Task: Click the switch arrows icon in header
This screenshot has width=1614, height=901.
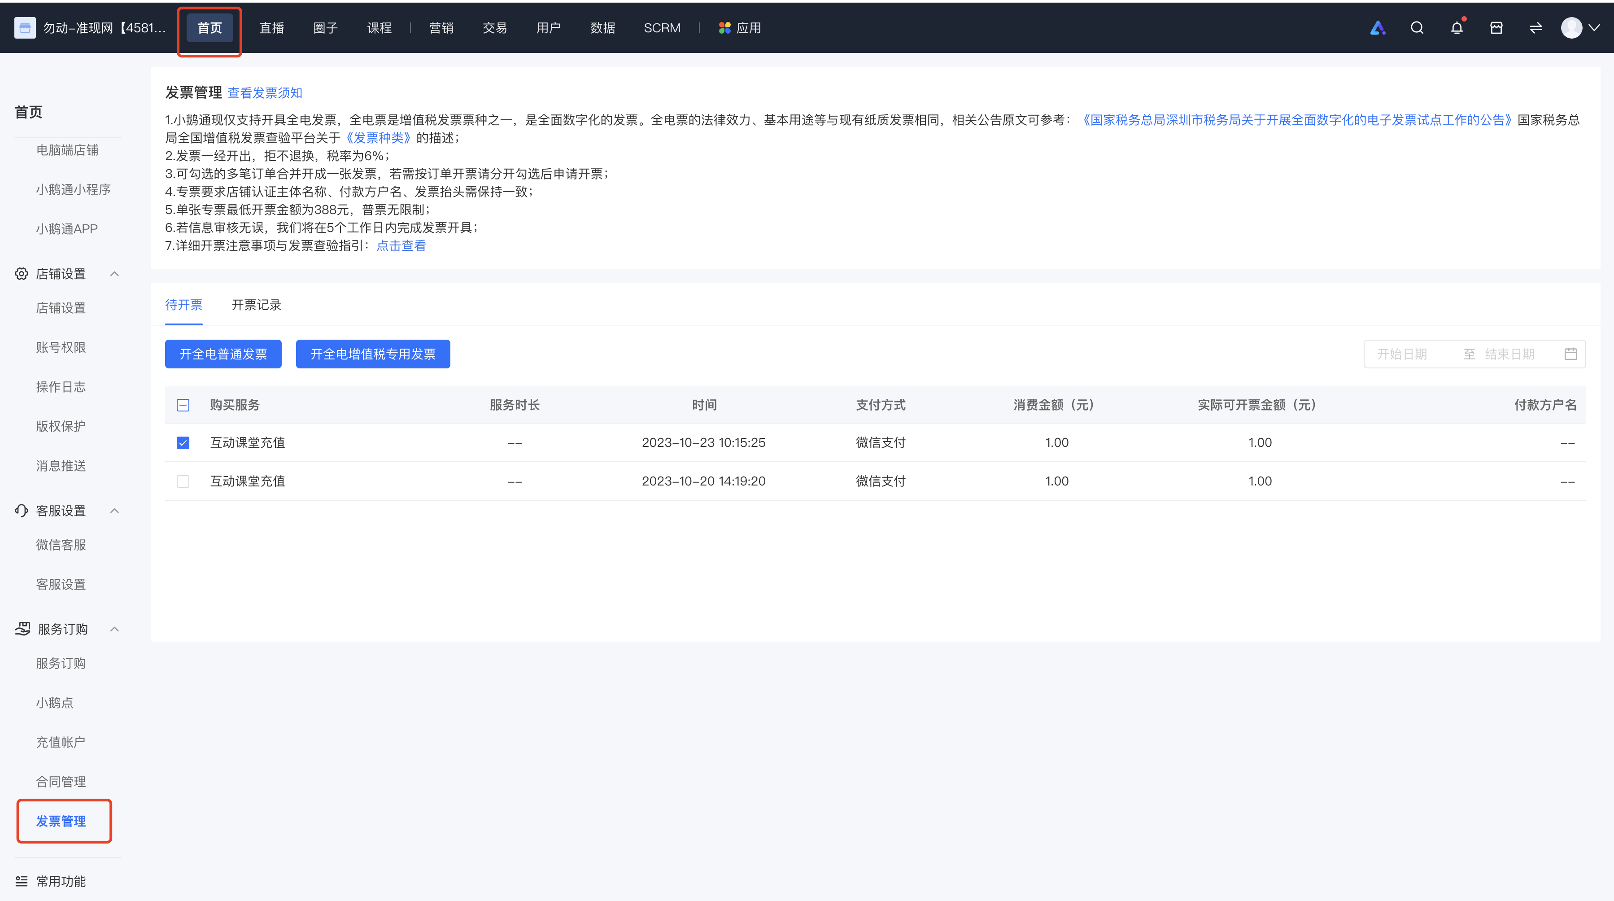Action: tap(1535, 27)
